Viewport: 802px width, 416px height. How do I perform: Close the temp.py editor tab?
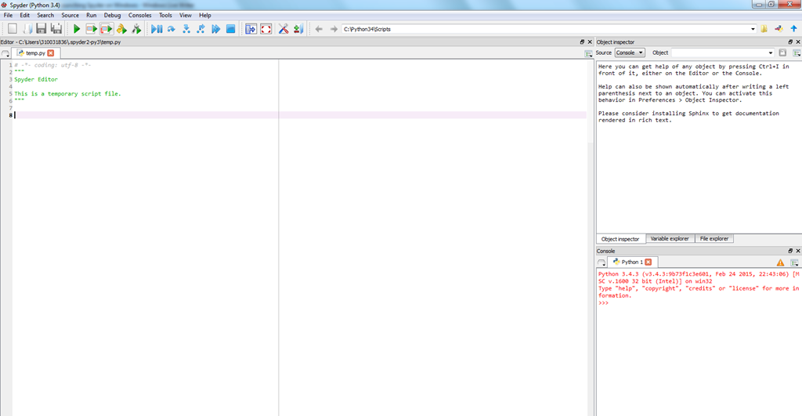51,53
